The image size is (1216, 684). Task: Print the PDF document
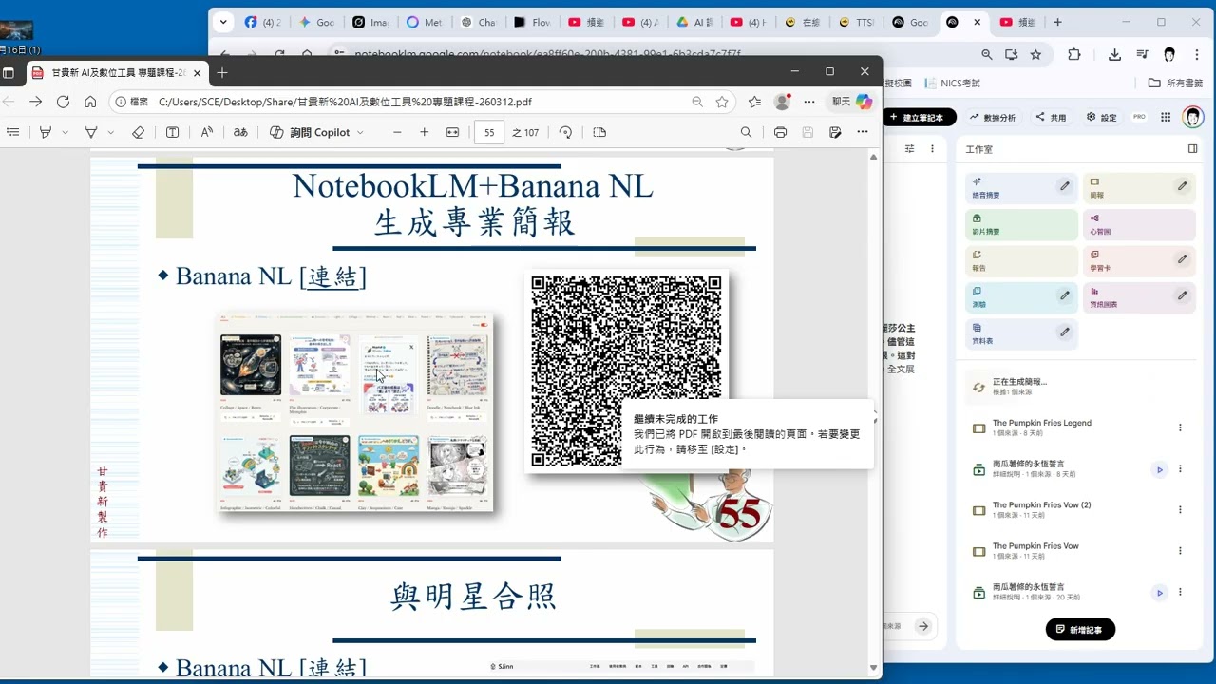coord(780,132)
